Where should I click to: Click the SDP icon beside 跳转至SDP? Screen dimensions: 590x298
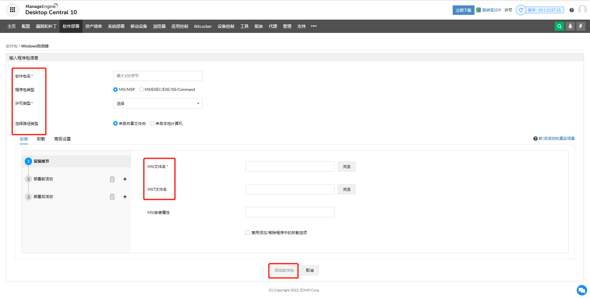click(478, 10)
